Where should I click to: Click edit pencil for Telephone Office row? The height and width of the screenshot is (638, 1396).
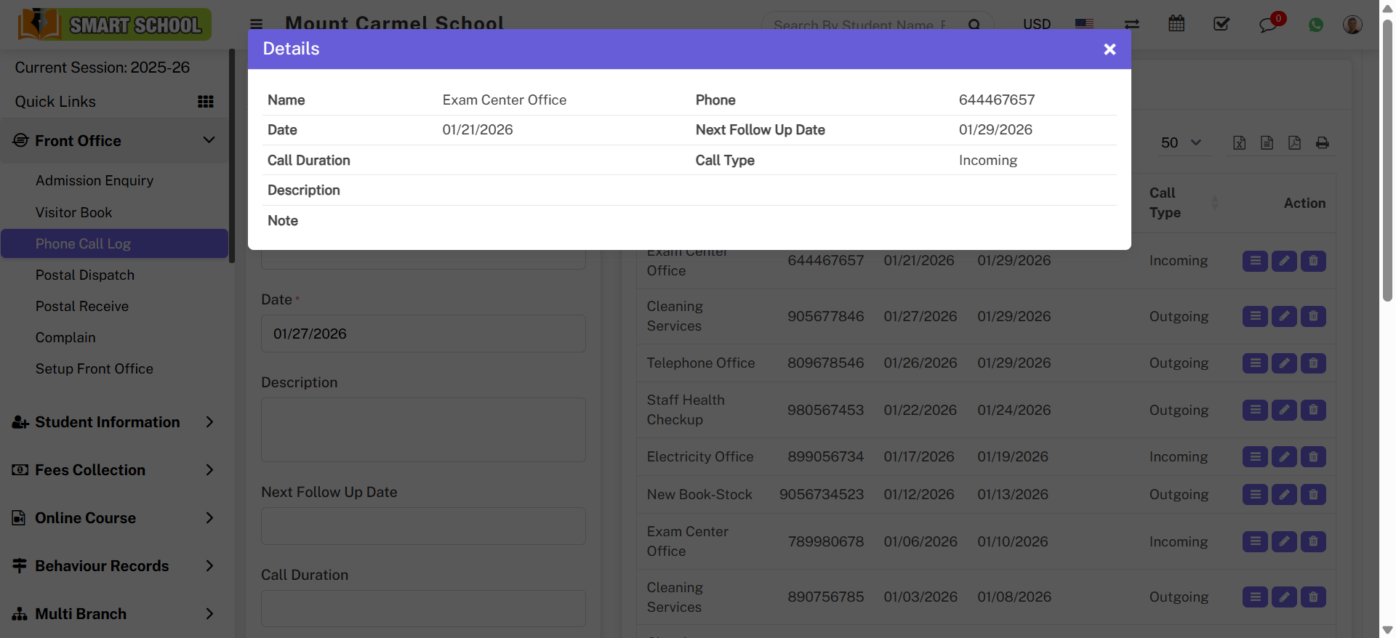[1284, 363]
